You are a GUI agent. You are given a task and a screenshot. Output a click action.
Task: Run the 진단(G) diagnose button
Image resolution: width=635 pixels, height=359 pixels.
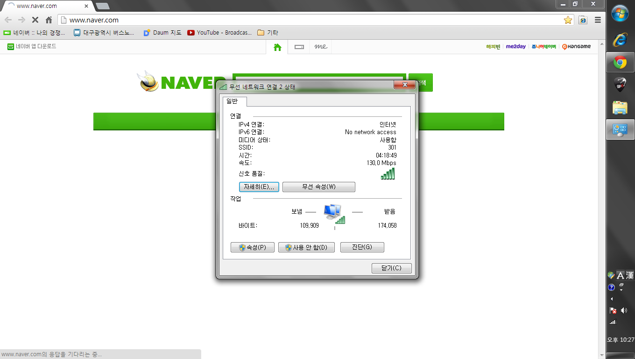pos(362,247)
